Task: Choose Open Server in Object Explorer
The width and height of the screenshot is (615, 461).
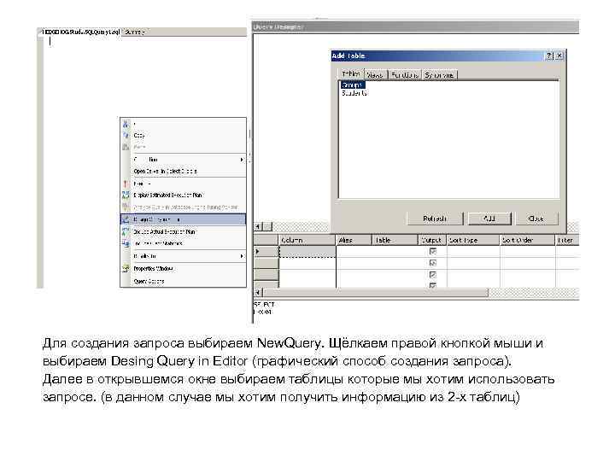Action: coord(165,172)
